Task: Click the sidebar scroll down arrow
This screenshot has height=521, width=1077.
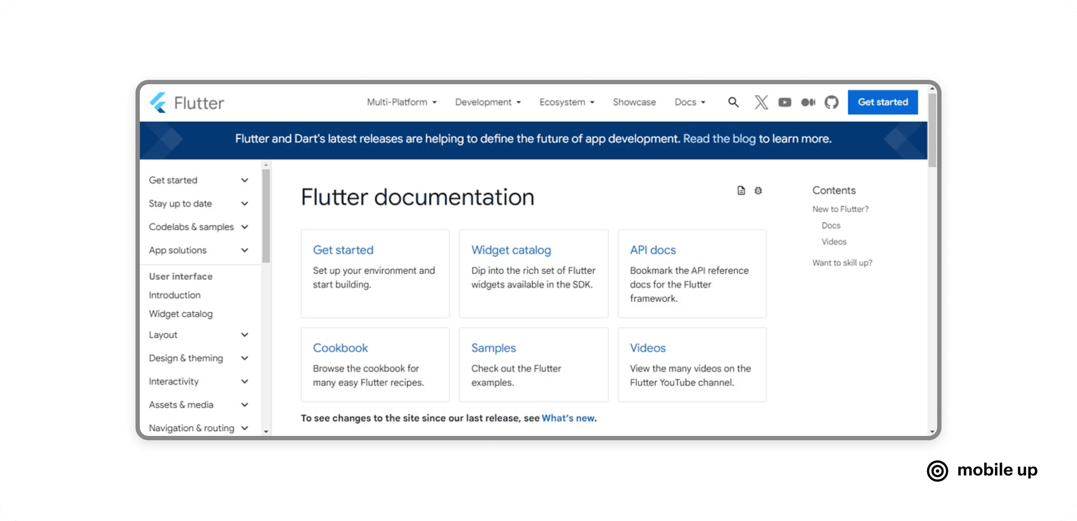Action: pyautogui.click(x=266, y=432)
